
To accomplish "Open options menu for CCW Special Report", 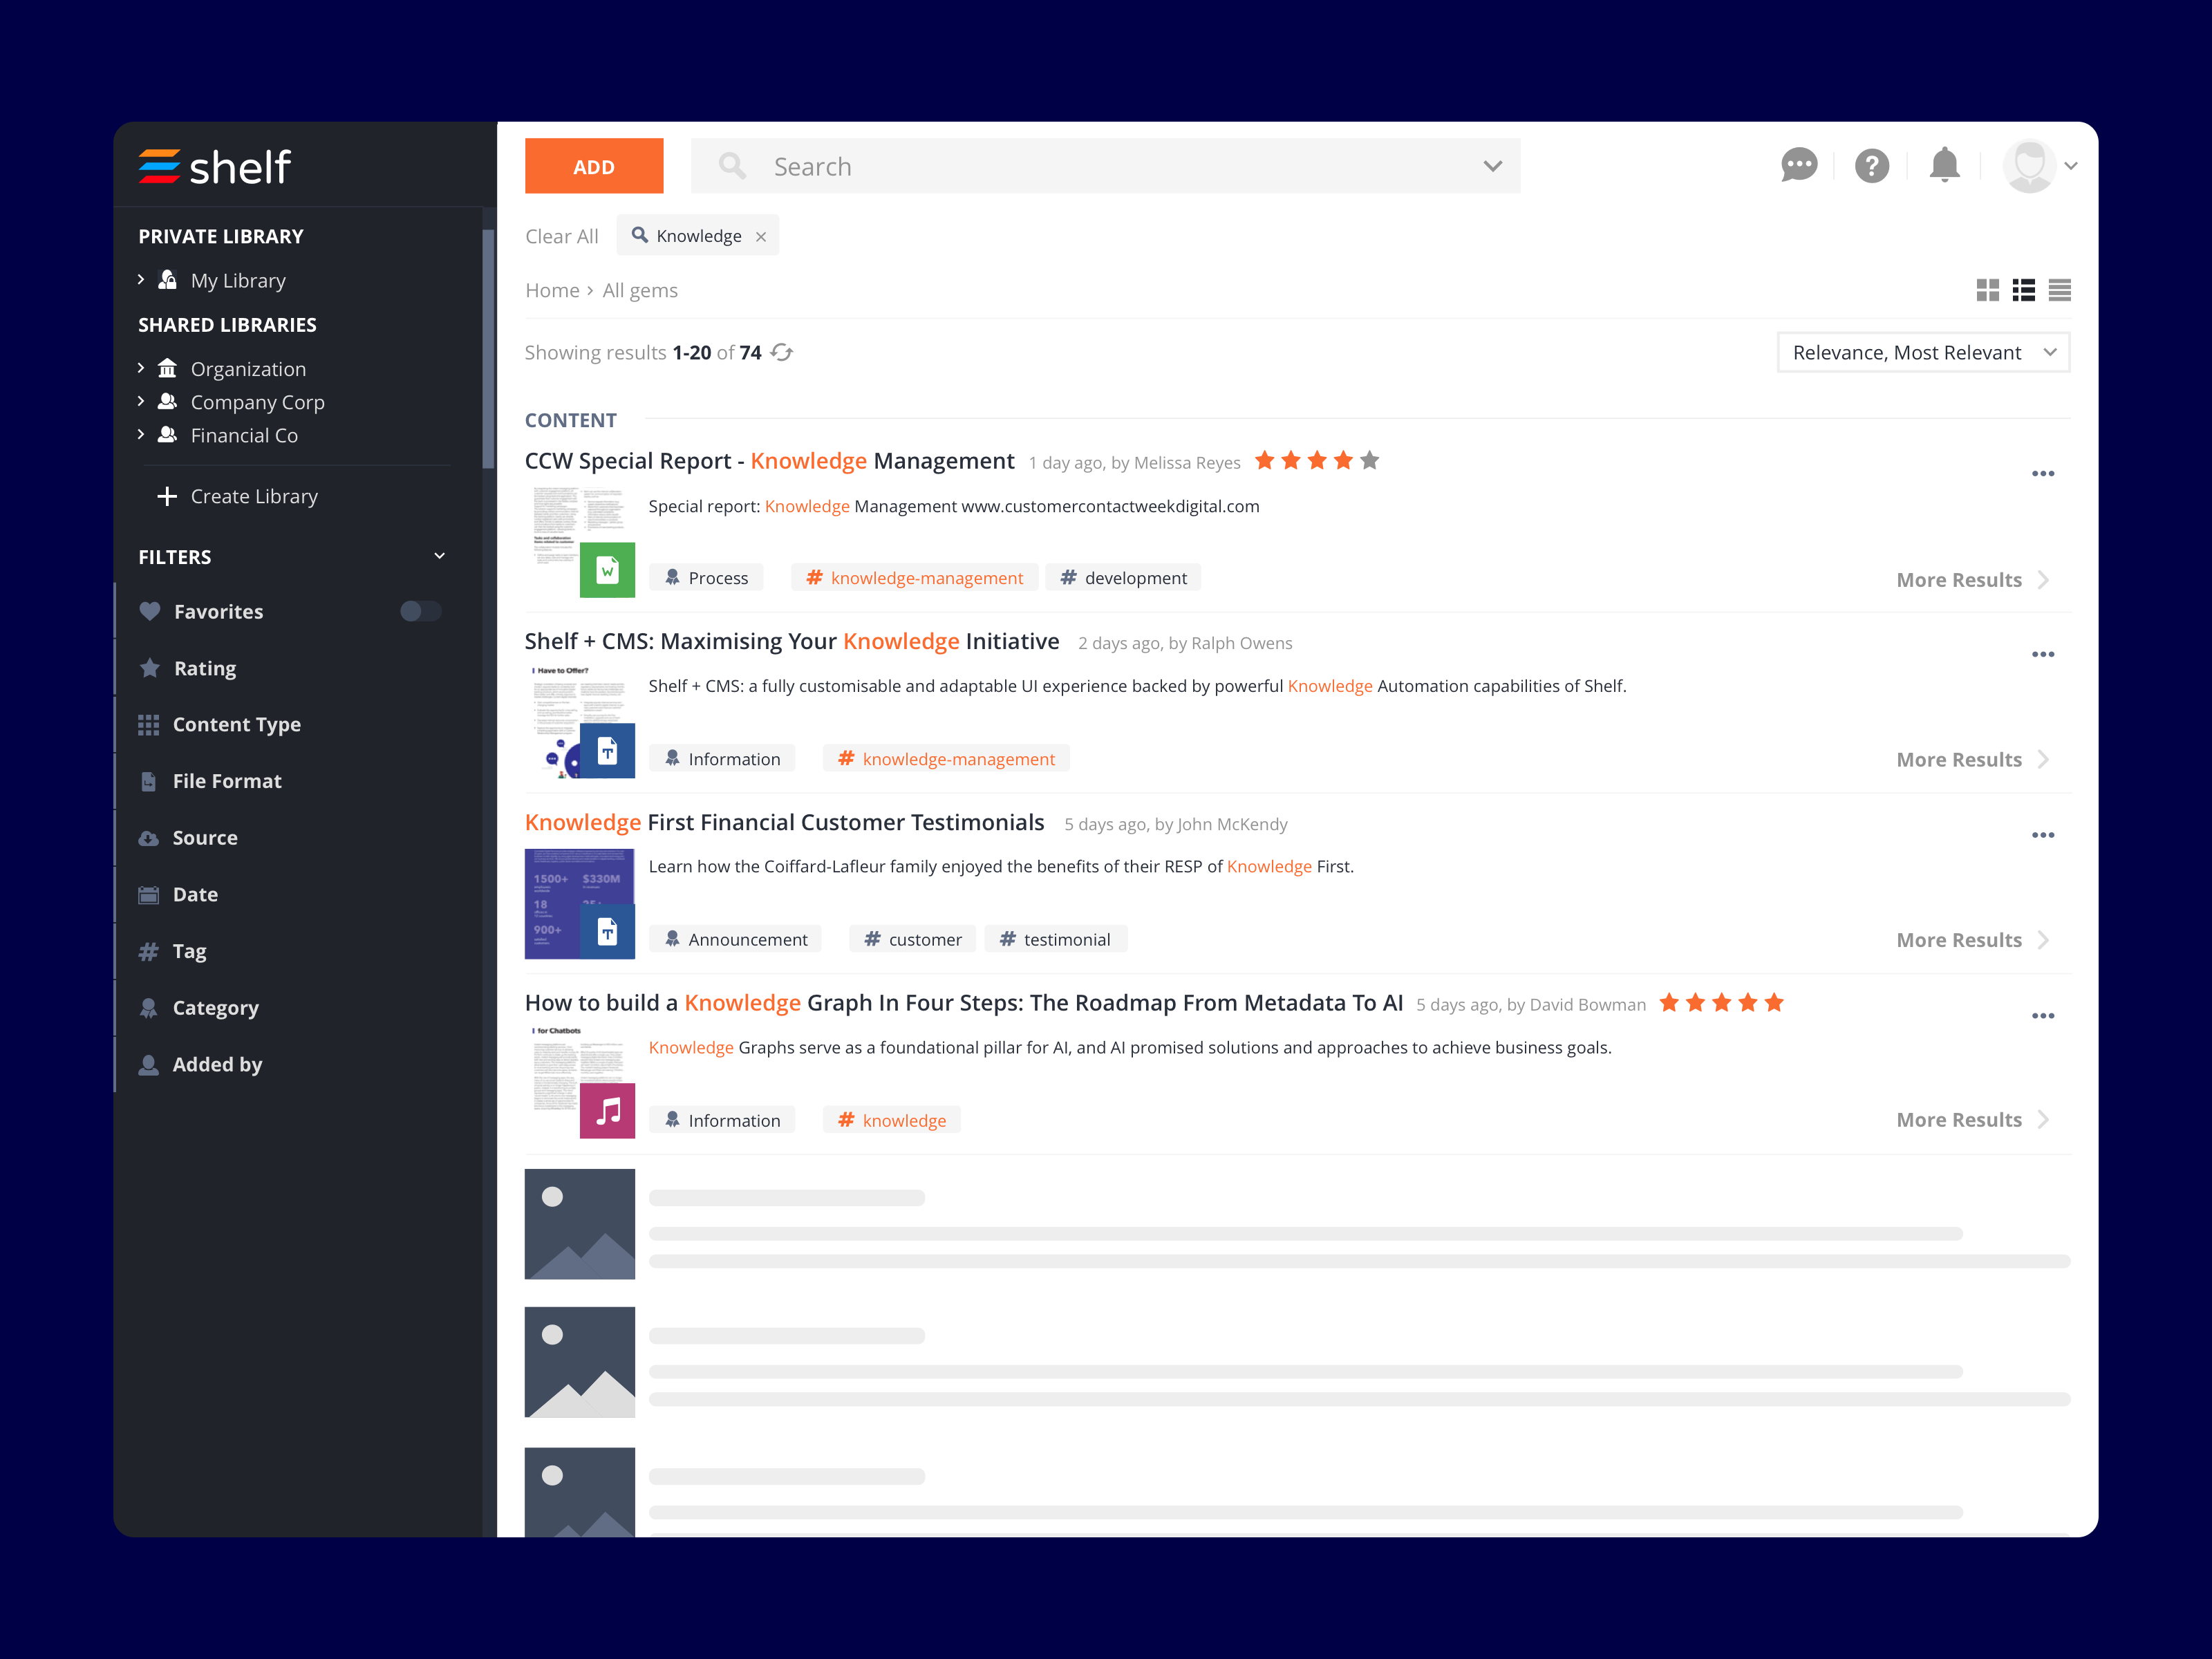I will tap(2042, 474).
